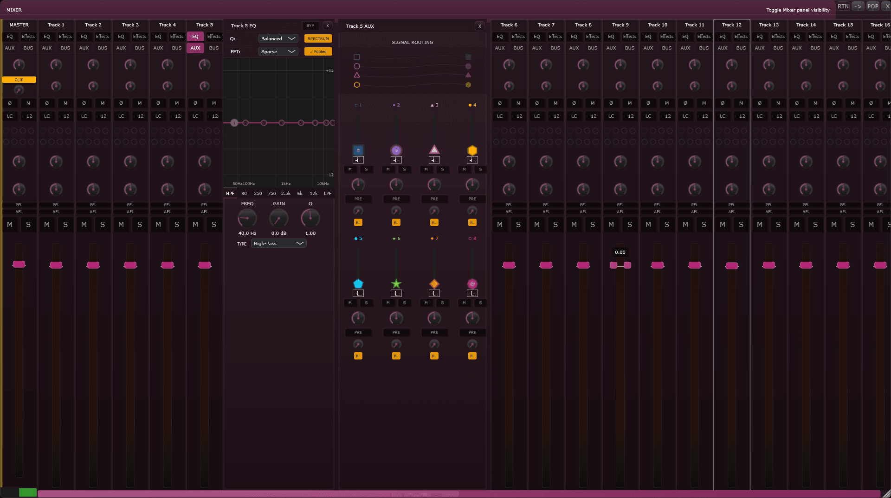This screenshot has width=891, height=498.
Task: Open the Effects panel for Track 12
Action: click(741, 36)
